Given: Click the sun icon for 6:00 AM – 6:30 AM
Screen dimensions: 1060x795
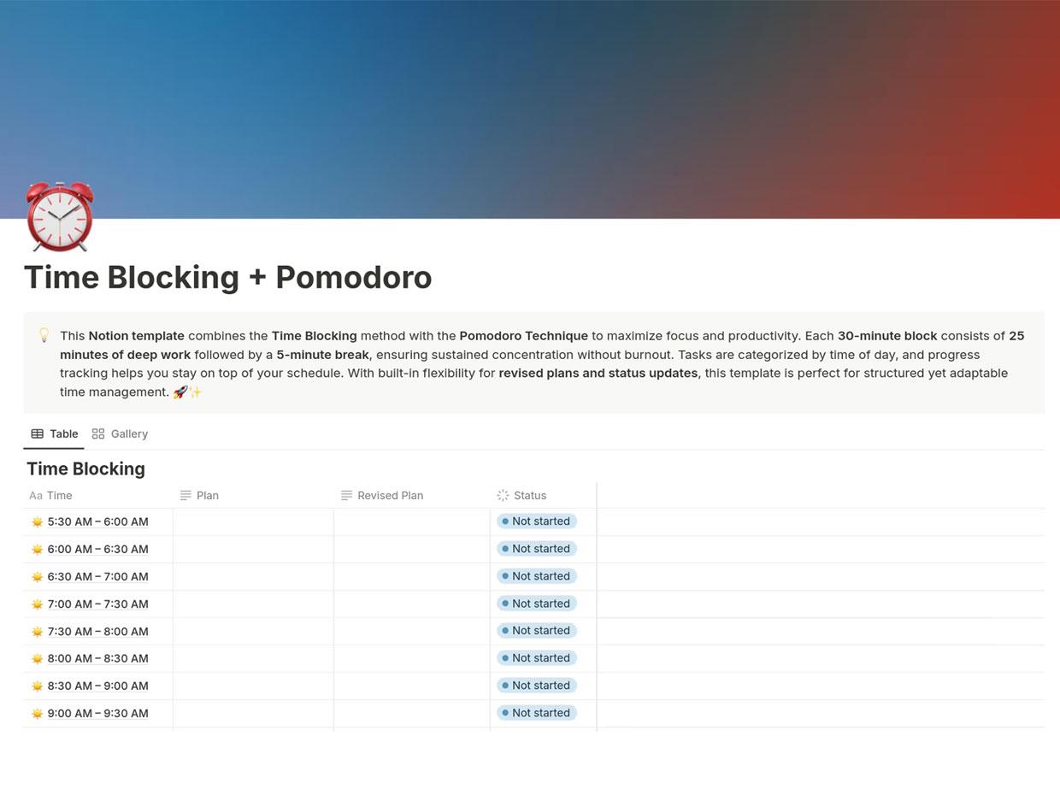Looking at the screenshot, I should coord(37,549).
